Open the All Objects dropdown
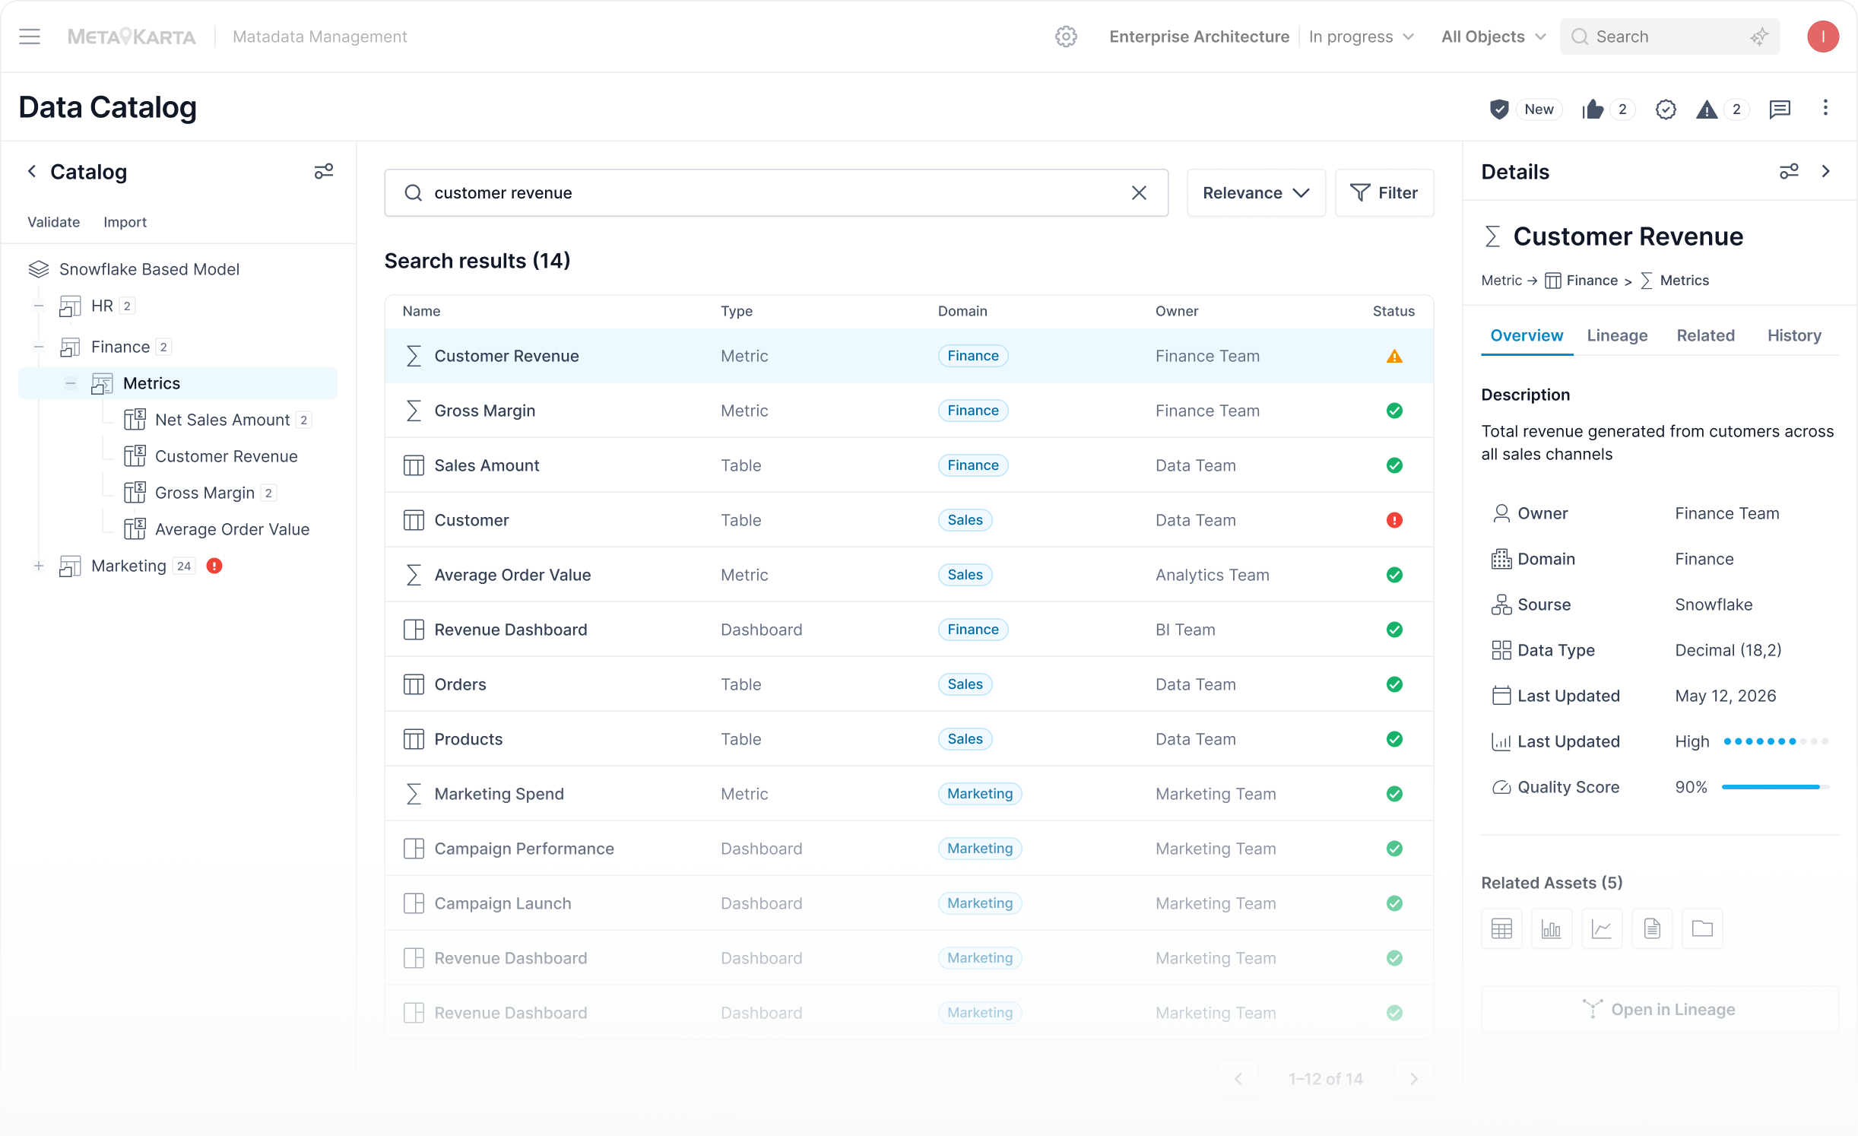The height and width of the screenshot is (1136, 1858). tap(1493, 36)
